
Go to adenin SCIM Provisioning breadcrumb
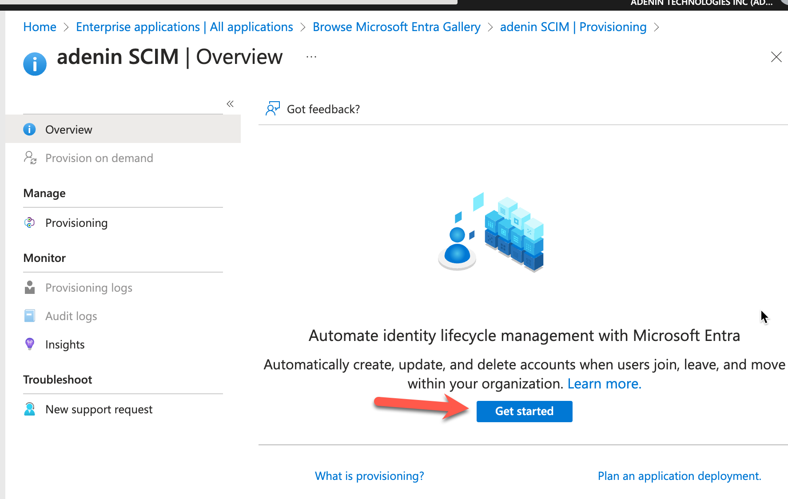573,27
